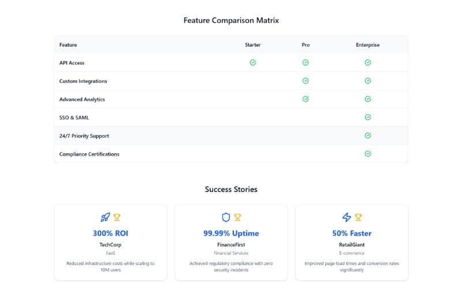The height and width of the screenshot is (289, 462).
Task: Click the 300% ROI headline
Action: pyautogui.click(x=110, y=234)
